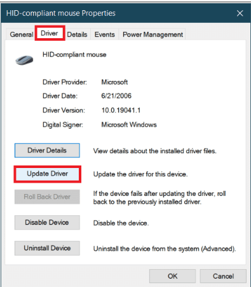Click the Driver Details button

47,150
